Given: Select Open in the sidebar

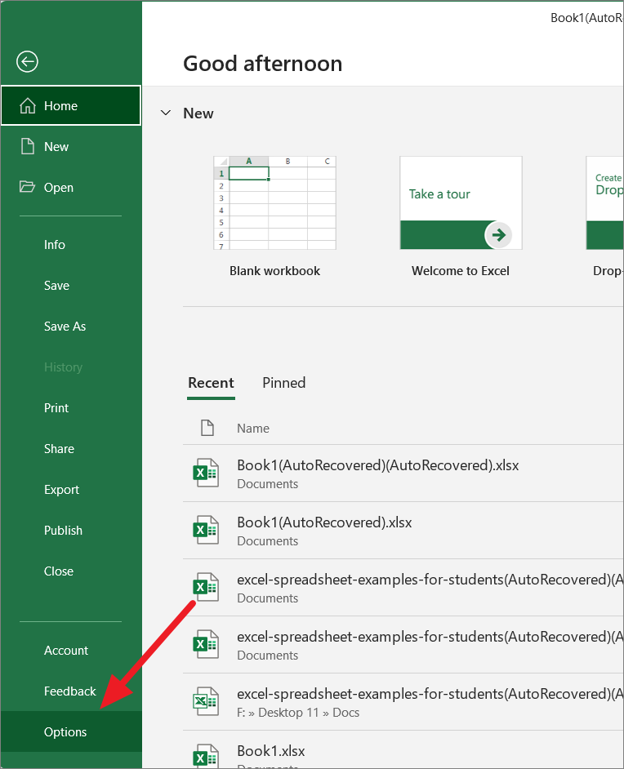Looking at the screenshot, I should click(71, 187).
